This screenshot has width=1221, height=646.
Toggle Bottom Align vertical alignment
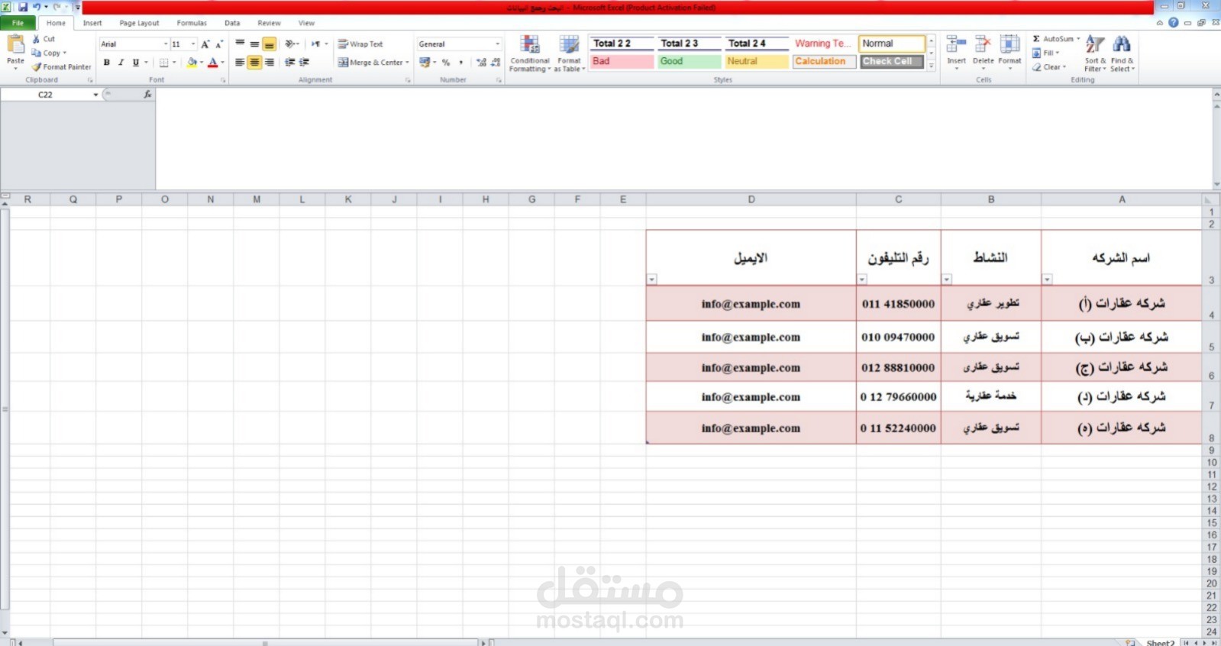269,44
